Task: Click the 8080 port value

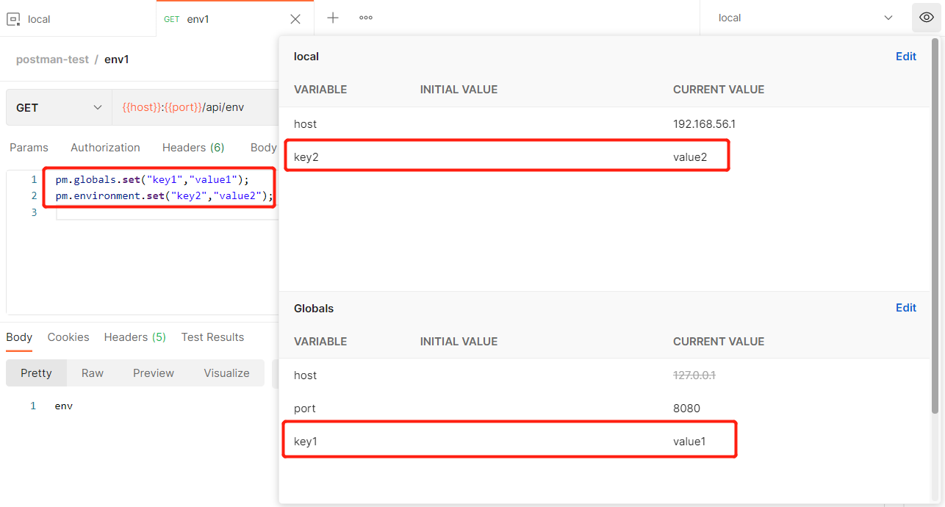Action: pyautogui.click(x=686, y=409)
